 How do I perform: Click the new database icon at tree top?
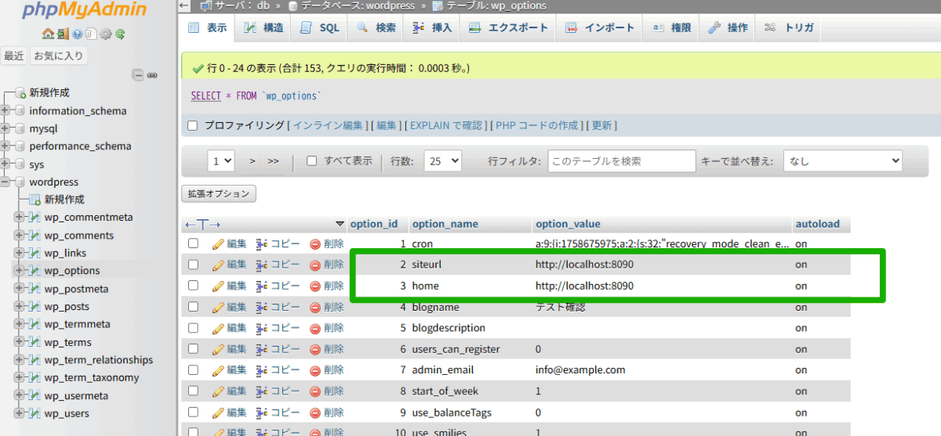[20, 92]
